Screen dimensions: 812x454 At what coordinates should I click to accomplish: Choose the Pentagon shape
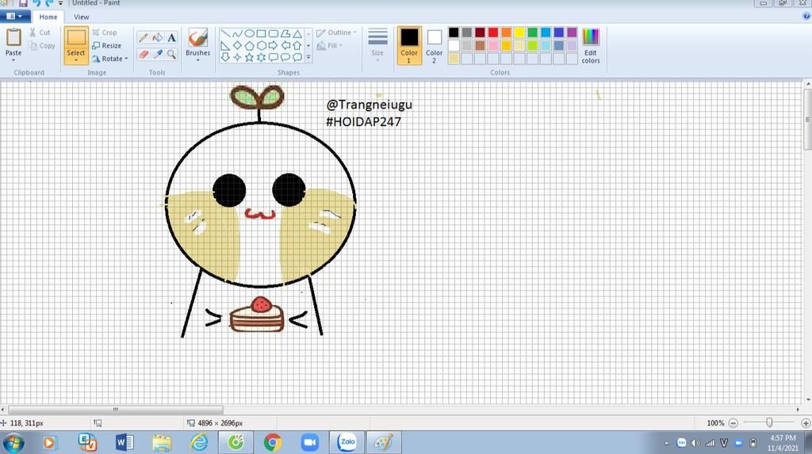(249, 45)
